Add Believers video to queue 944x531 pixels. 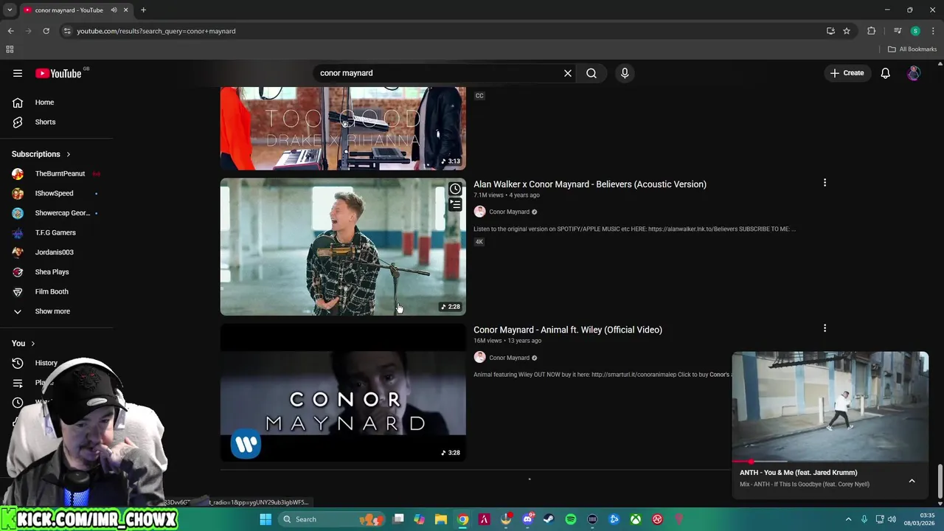tap(455, 205)
